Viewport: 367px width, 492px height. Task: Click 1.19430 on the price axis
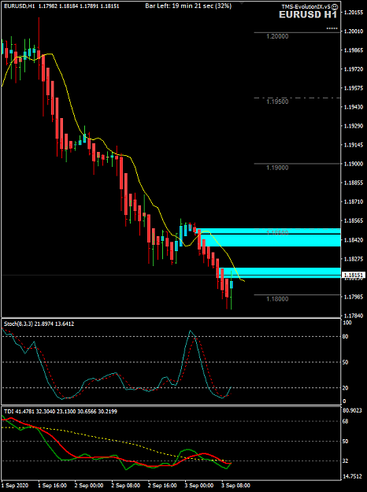[353, 107]
